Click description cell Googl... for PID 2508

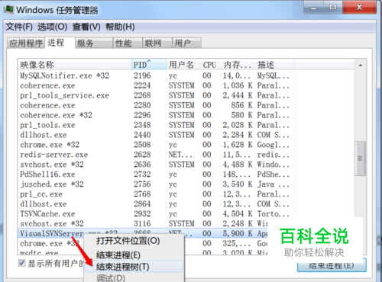tap(273, 145)
